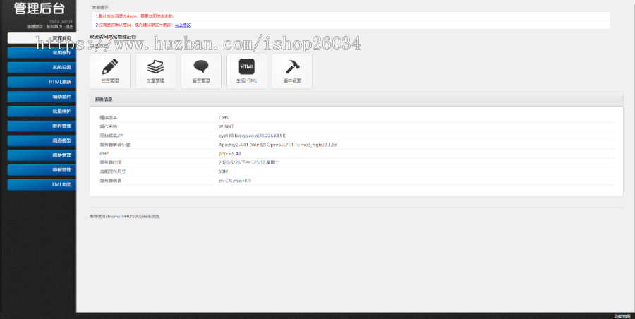This screenshot has height=319, width=635.
Task: Open the 辅助插件 sidebar menu
Action: click(x=42, y=97)
